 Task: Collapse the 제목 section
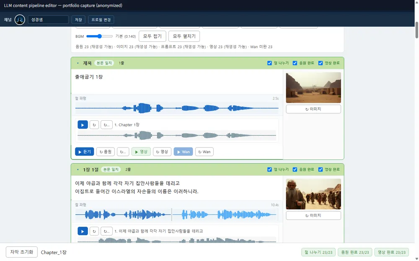78,63
